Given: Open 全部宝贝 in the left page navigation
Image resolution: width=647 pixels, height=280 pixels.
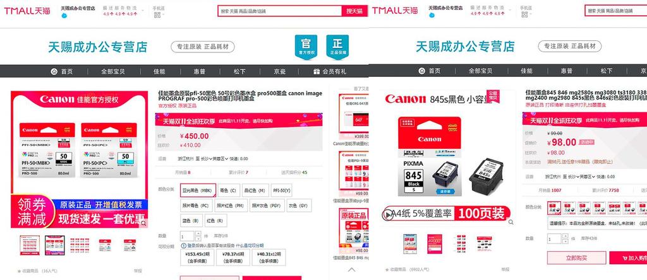Looking at the screenshot, I should point(112,71).
